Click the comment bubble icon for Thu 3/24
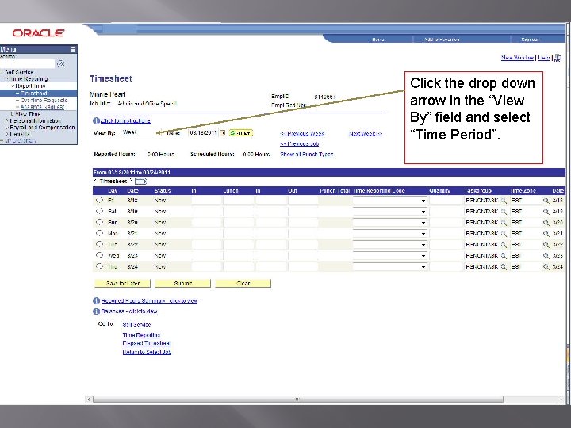This screenshot has height=428, width=571. tap(99, 267)
